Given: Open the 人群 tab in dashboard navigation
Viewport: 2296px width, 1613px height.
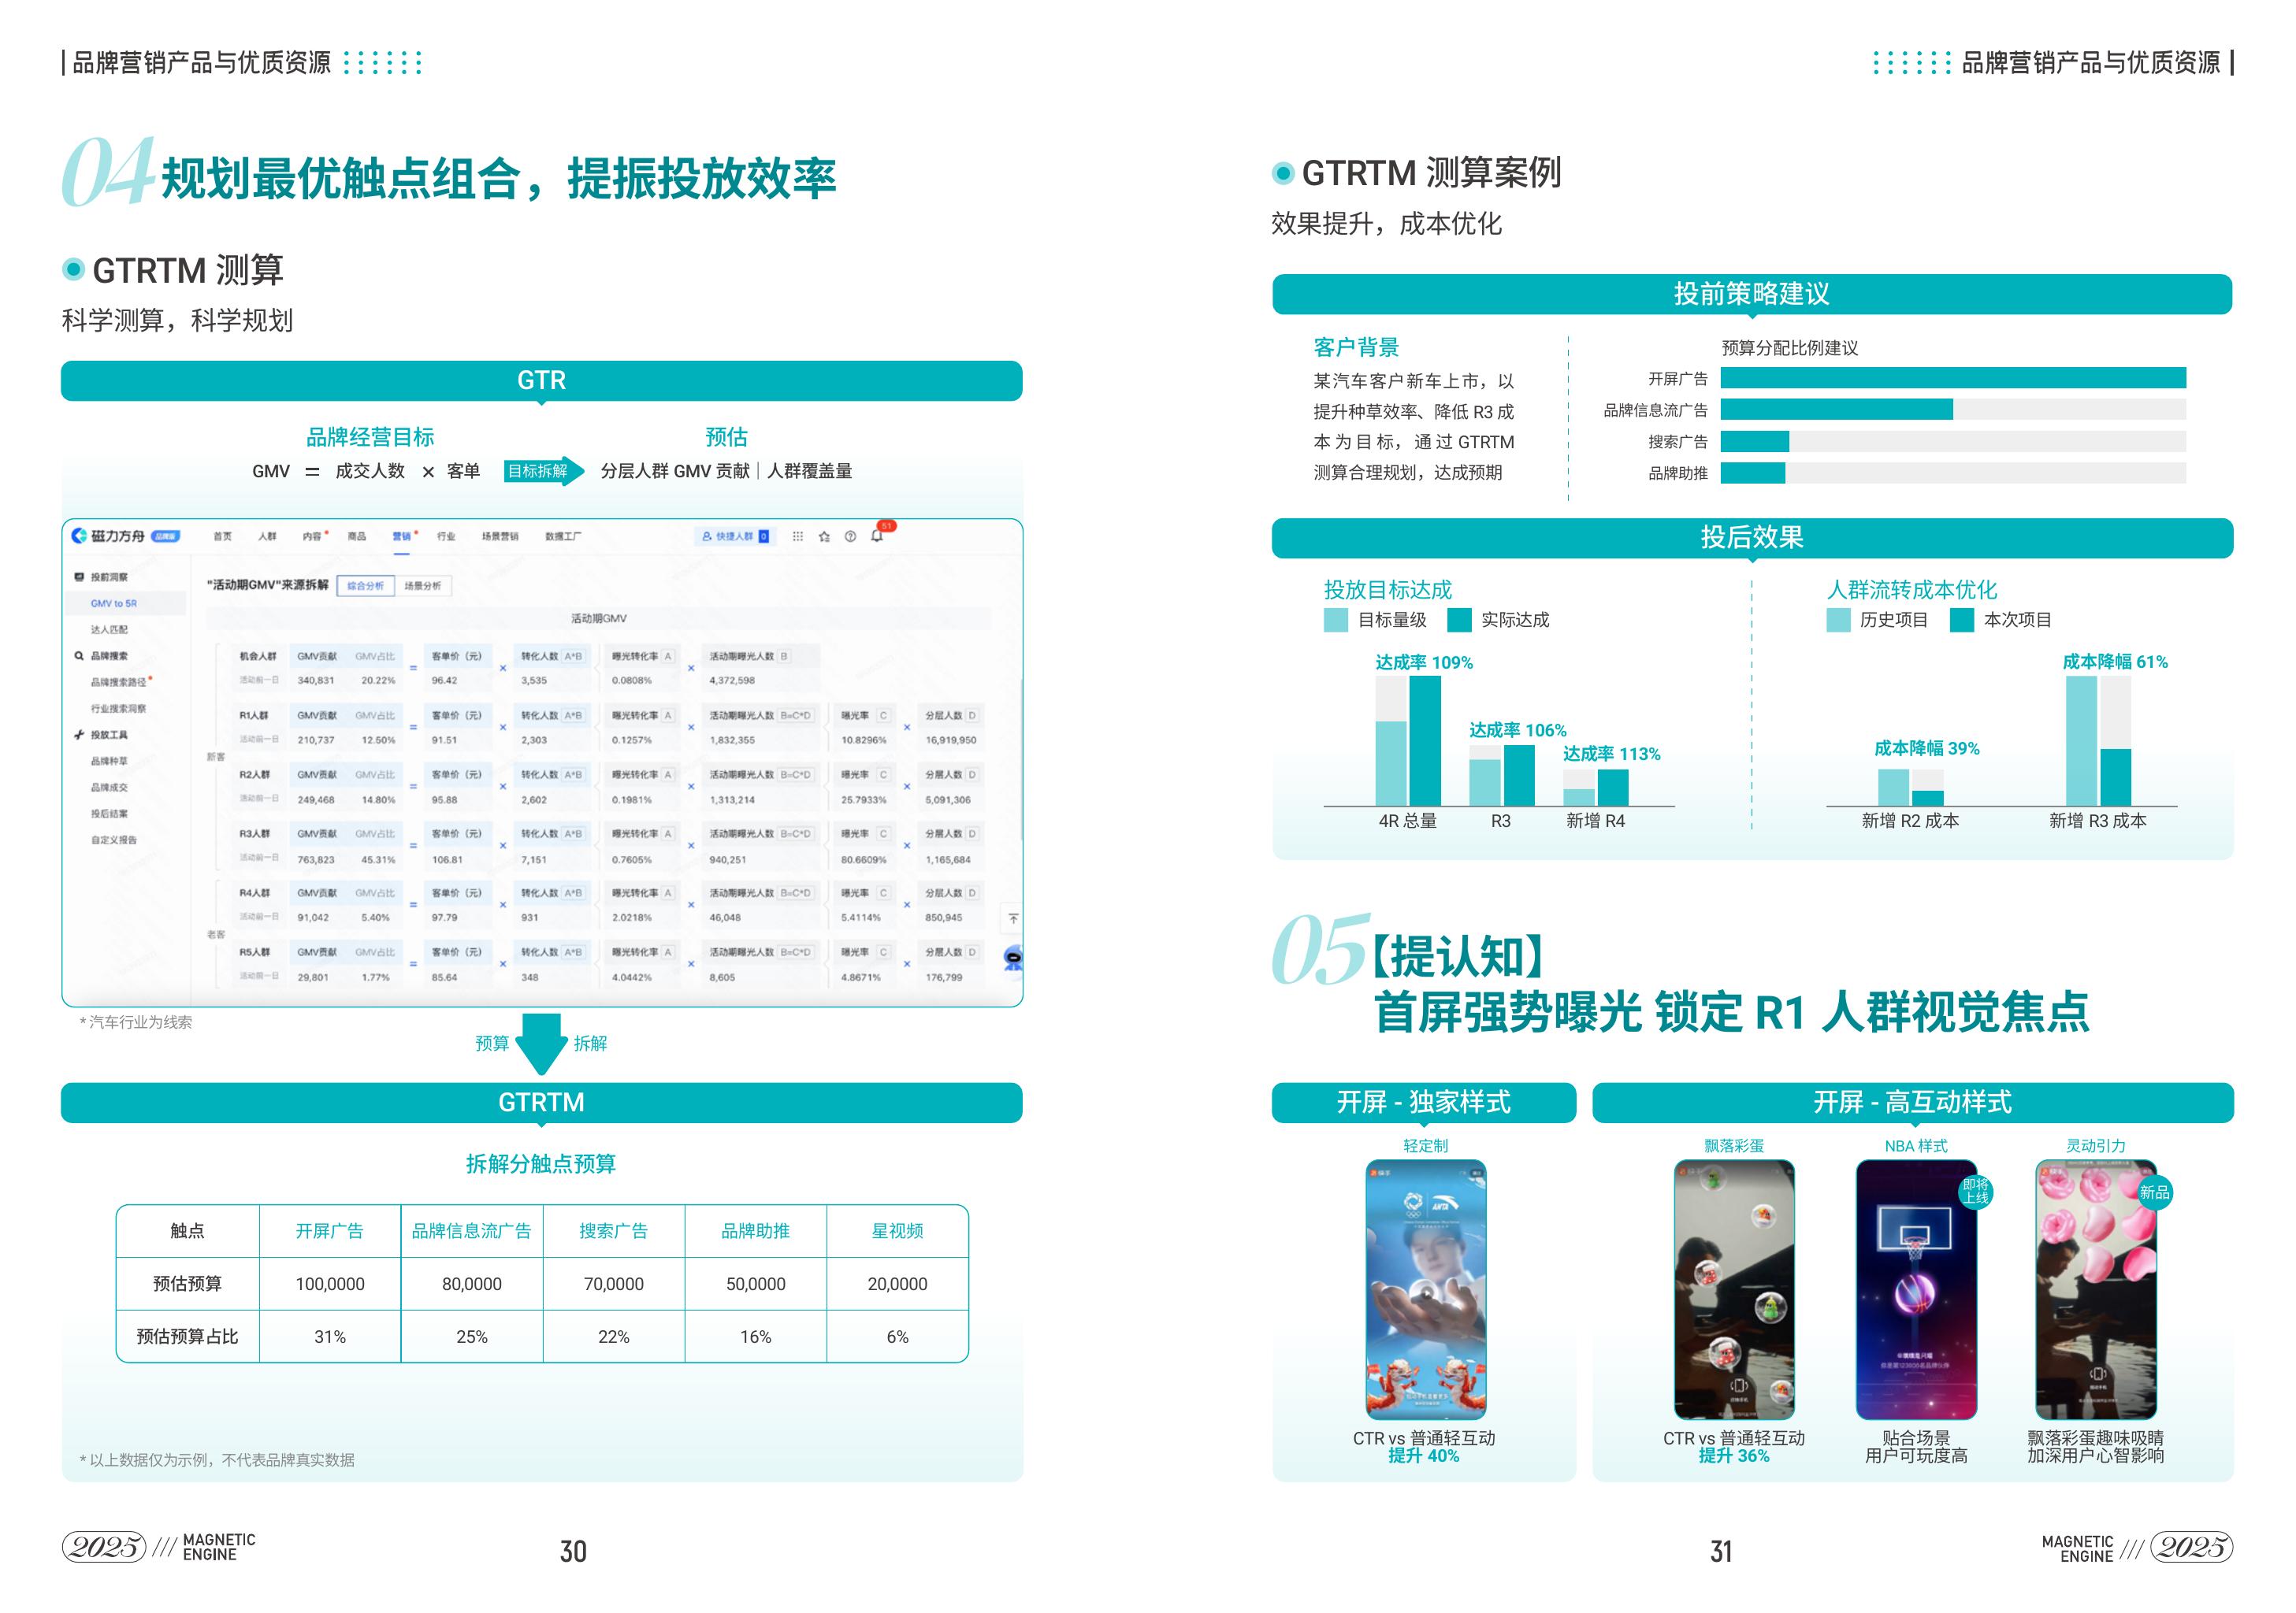Looking at the screenshot, I should tap(267, 536).
